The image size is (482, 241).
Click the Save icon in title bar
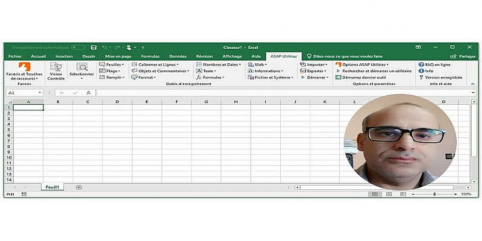(94, 48)
